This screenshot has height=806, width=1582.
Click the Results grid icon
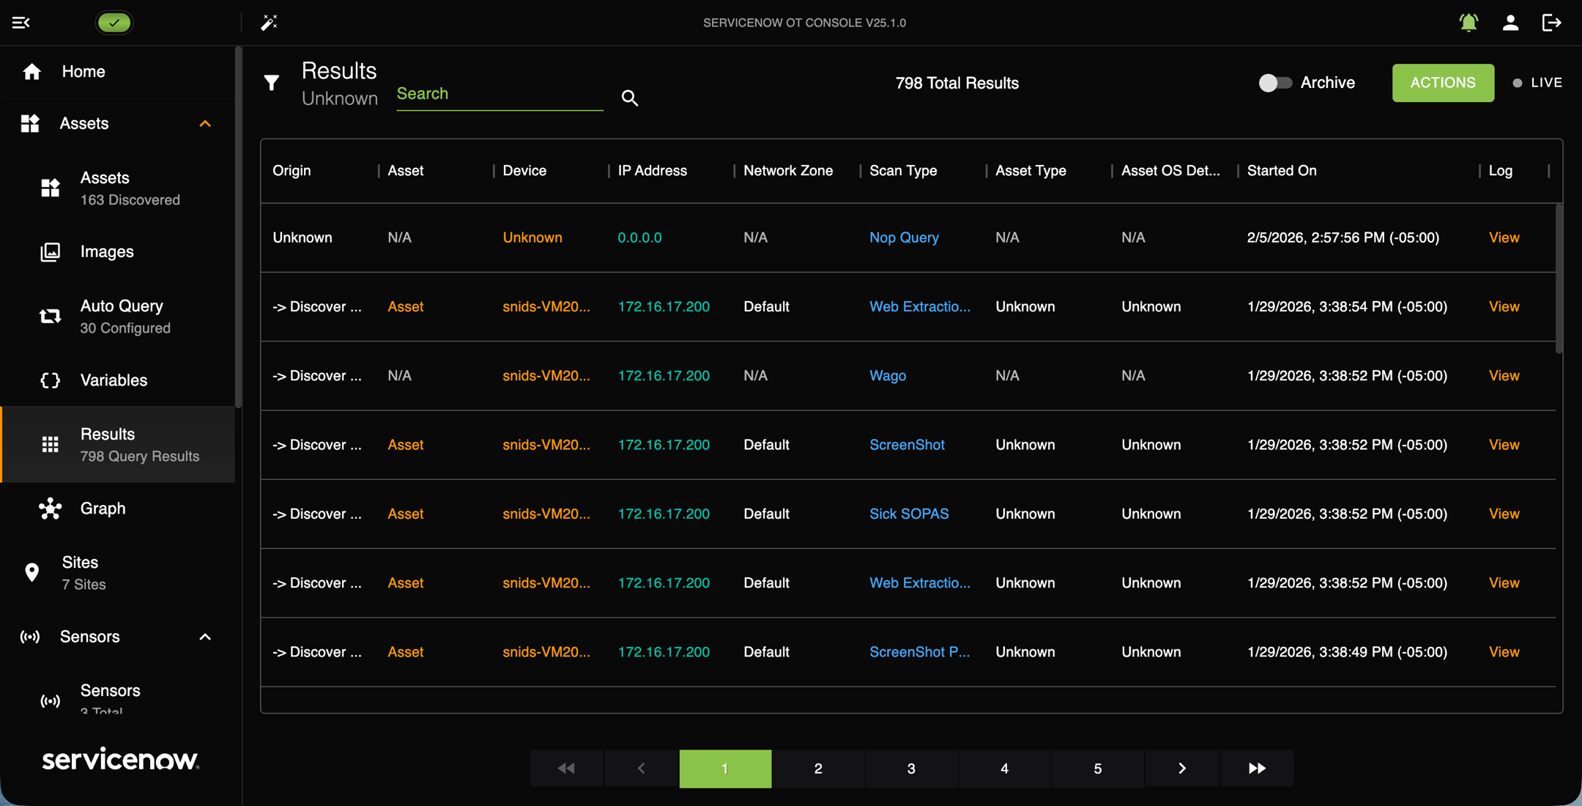[x=50, y=445]
